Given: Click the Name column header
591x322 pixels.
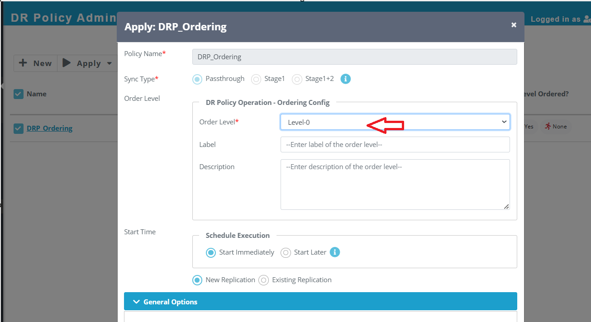Looking at the screenshot, I should (37, 94).
